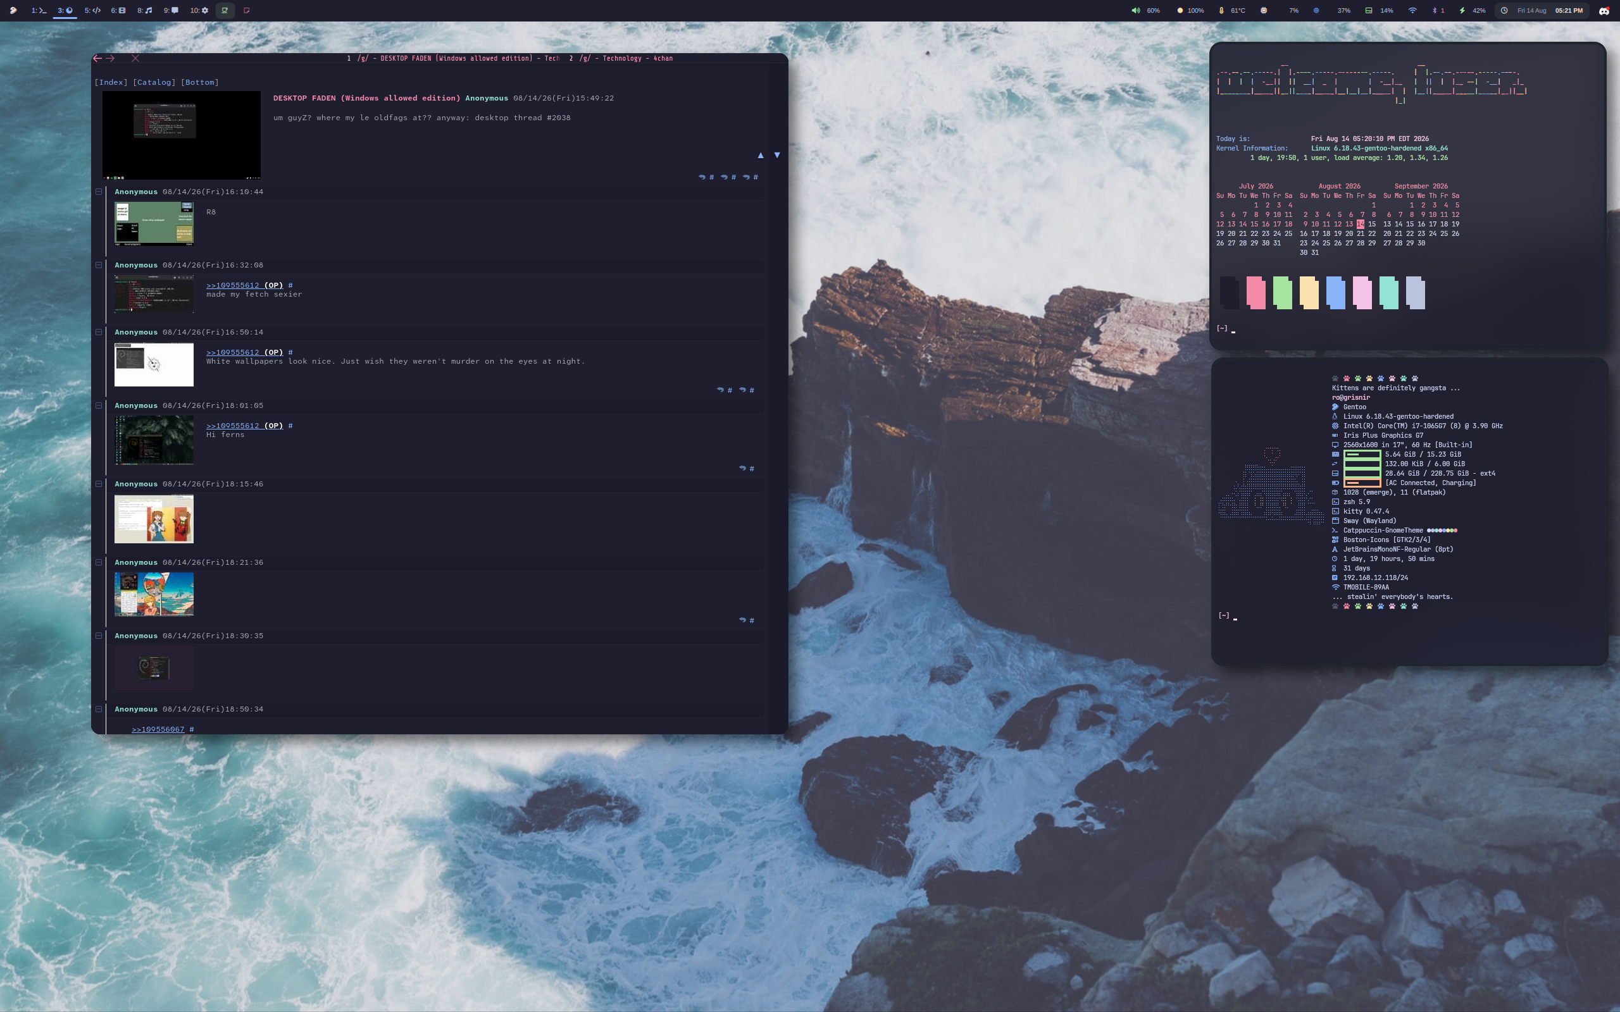The image size is (1620, 1012).
Task: Open the OP post's image thumbnail
Action: (182, 135)
